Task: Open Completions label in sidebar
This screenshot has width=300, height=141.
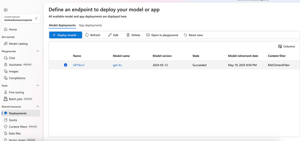Action: 17,78
